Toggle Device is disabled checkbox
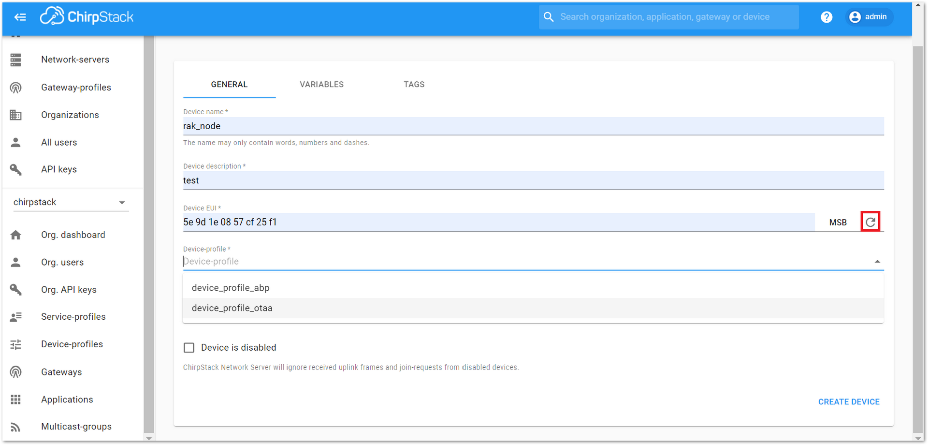Screen dimensions: 928x445 pyautogui.click(x=189, y=348)
